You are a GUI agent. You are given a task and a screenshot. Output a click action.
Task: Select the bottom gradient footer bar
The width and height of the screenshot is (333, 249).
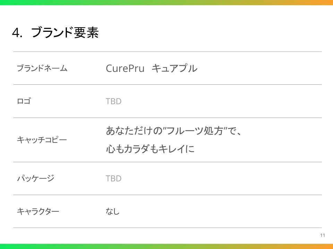tap(166, 246)
